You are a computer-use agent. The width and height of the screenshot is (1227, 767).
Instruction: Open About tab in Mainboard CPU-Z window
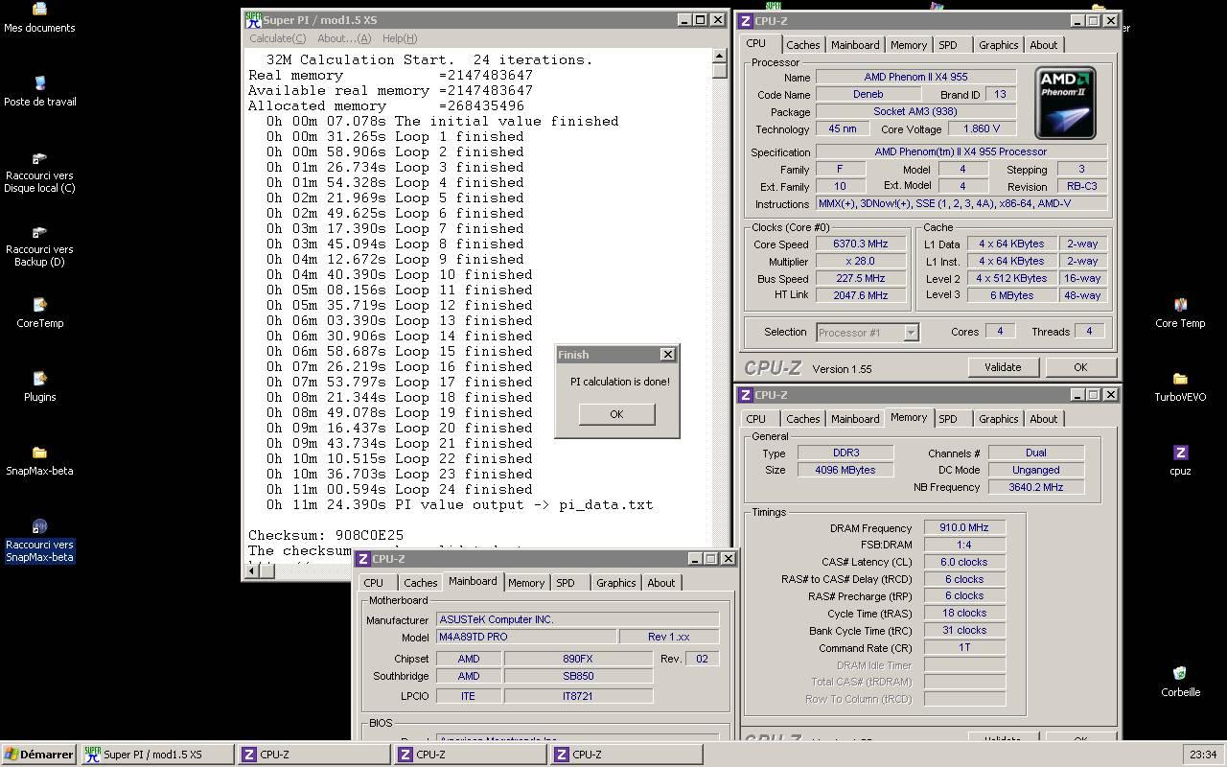660,583
